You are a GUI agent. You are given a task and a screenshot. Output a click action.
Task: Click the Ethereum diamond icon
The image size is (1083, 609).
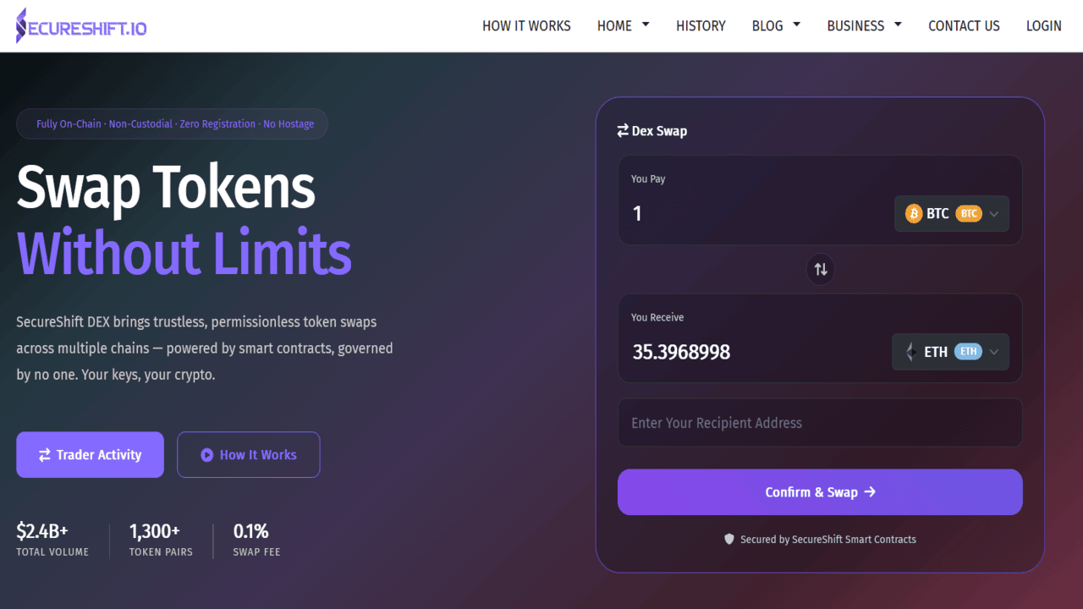(x=911, y=352)
